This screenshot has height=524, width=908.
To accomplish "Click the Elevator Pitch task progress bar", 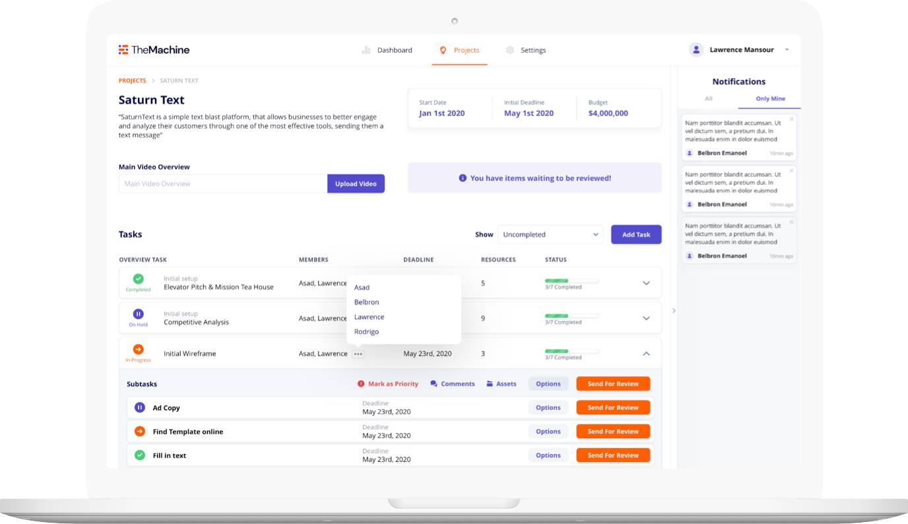I will coord(571,280).
